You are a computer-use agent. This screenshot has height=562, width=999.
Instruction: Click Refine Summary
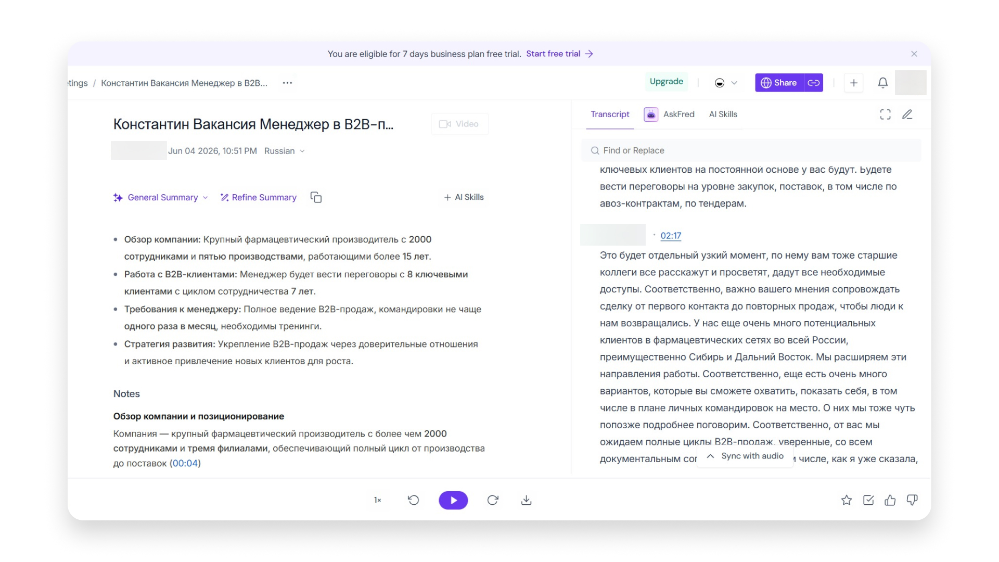point(259,197)
